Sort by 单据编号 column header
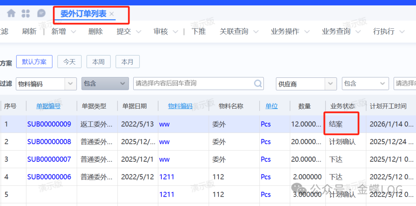This screenshot has height=206, width=416. pyautogui.click(x=49, y=106)
